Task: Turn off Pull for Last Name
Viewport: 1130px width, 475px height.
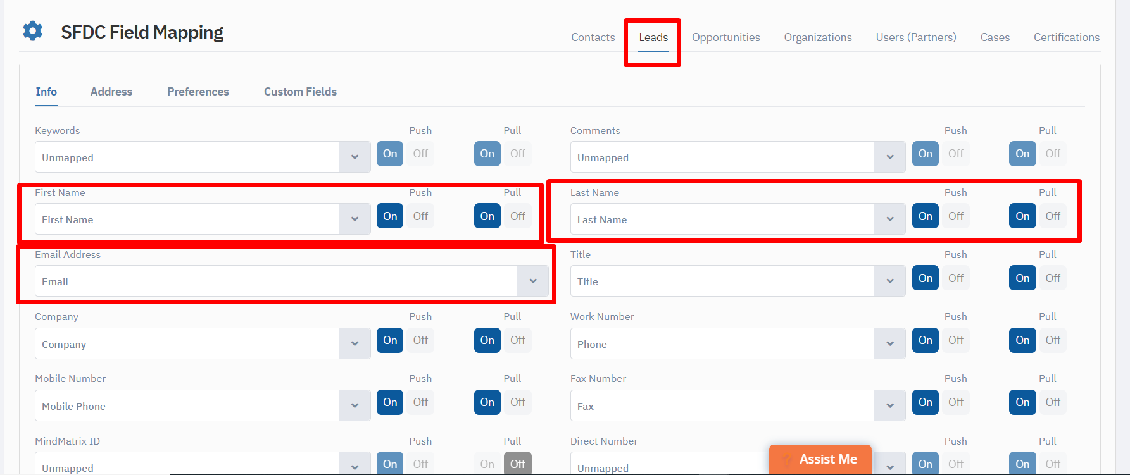Action: click(x=1053, y=216)
